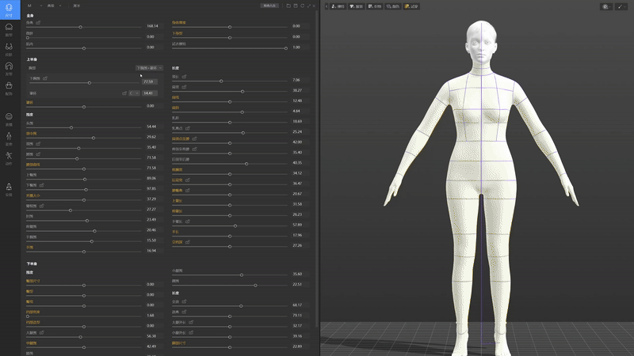Toggle the lock on the 27.27 row
The width and height of the screenshot is (634, 356).
click(42, 206)
